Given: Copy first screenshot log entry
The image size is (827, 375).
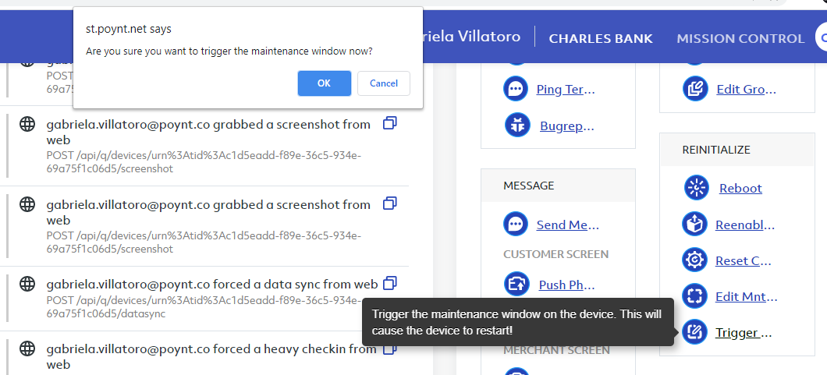Looking at the screenshot, I should 390,123.
